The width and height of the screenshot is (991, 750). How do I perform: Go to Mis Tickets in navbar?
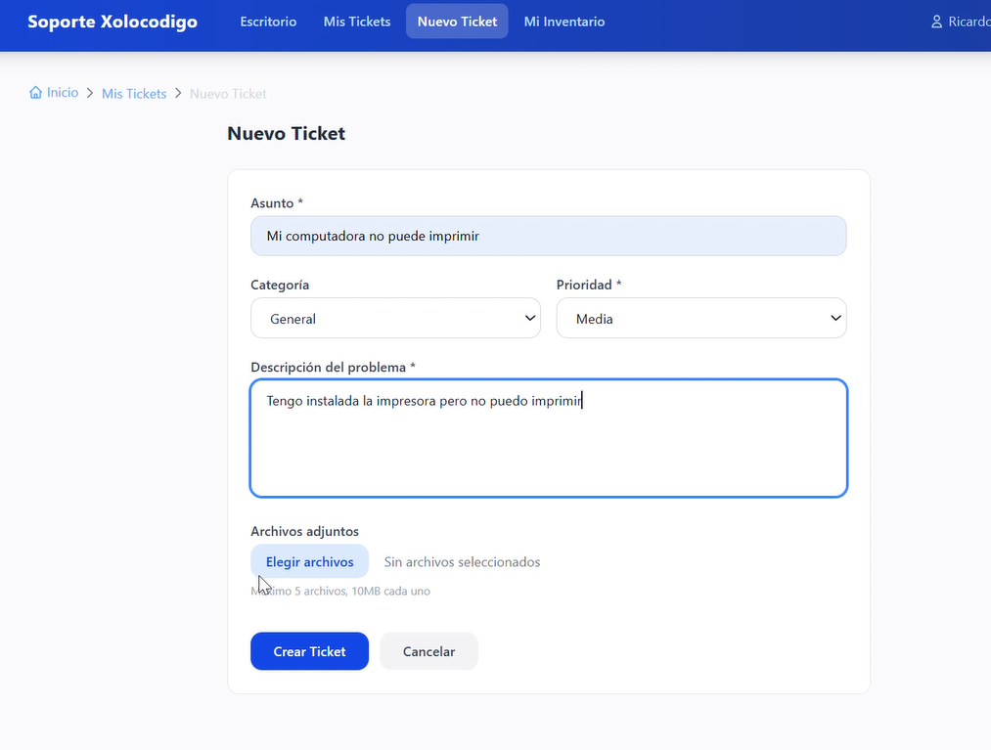(x=357, y=22)
